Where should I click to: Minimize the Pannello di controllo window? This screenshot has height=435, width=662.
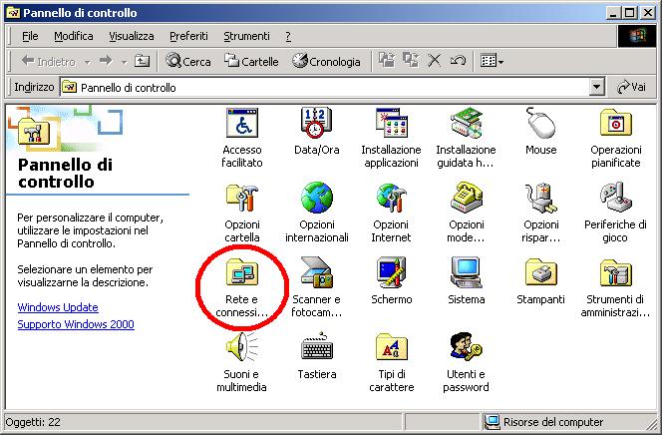pyautogui.click(x=614, y=13)
